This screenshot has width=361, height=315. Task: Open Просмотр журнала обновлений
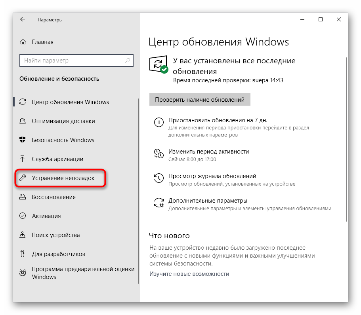pos(212,176)
